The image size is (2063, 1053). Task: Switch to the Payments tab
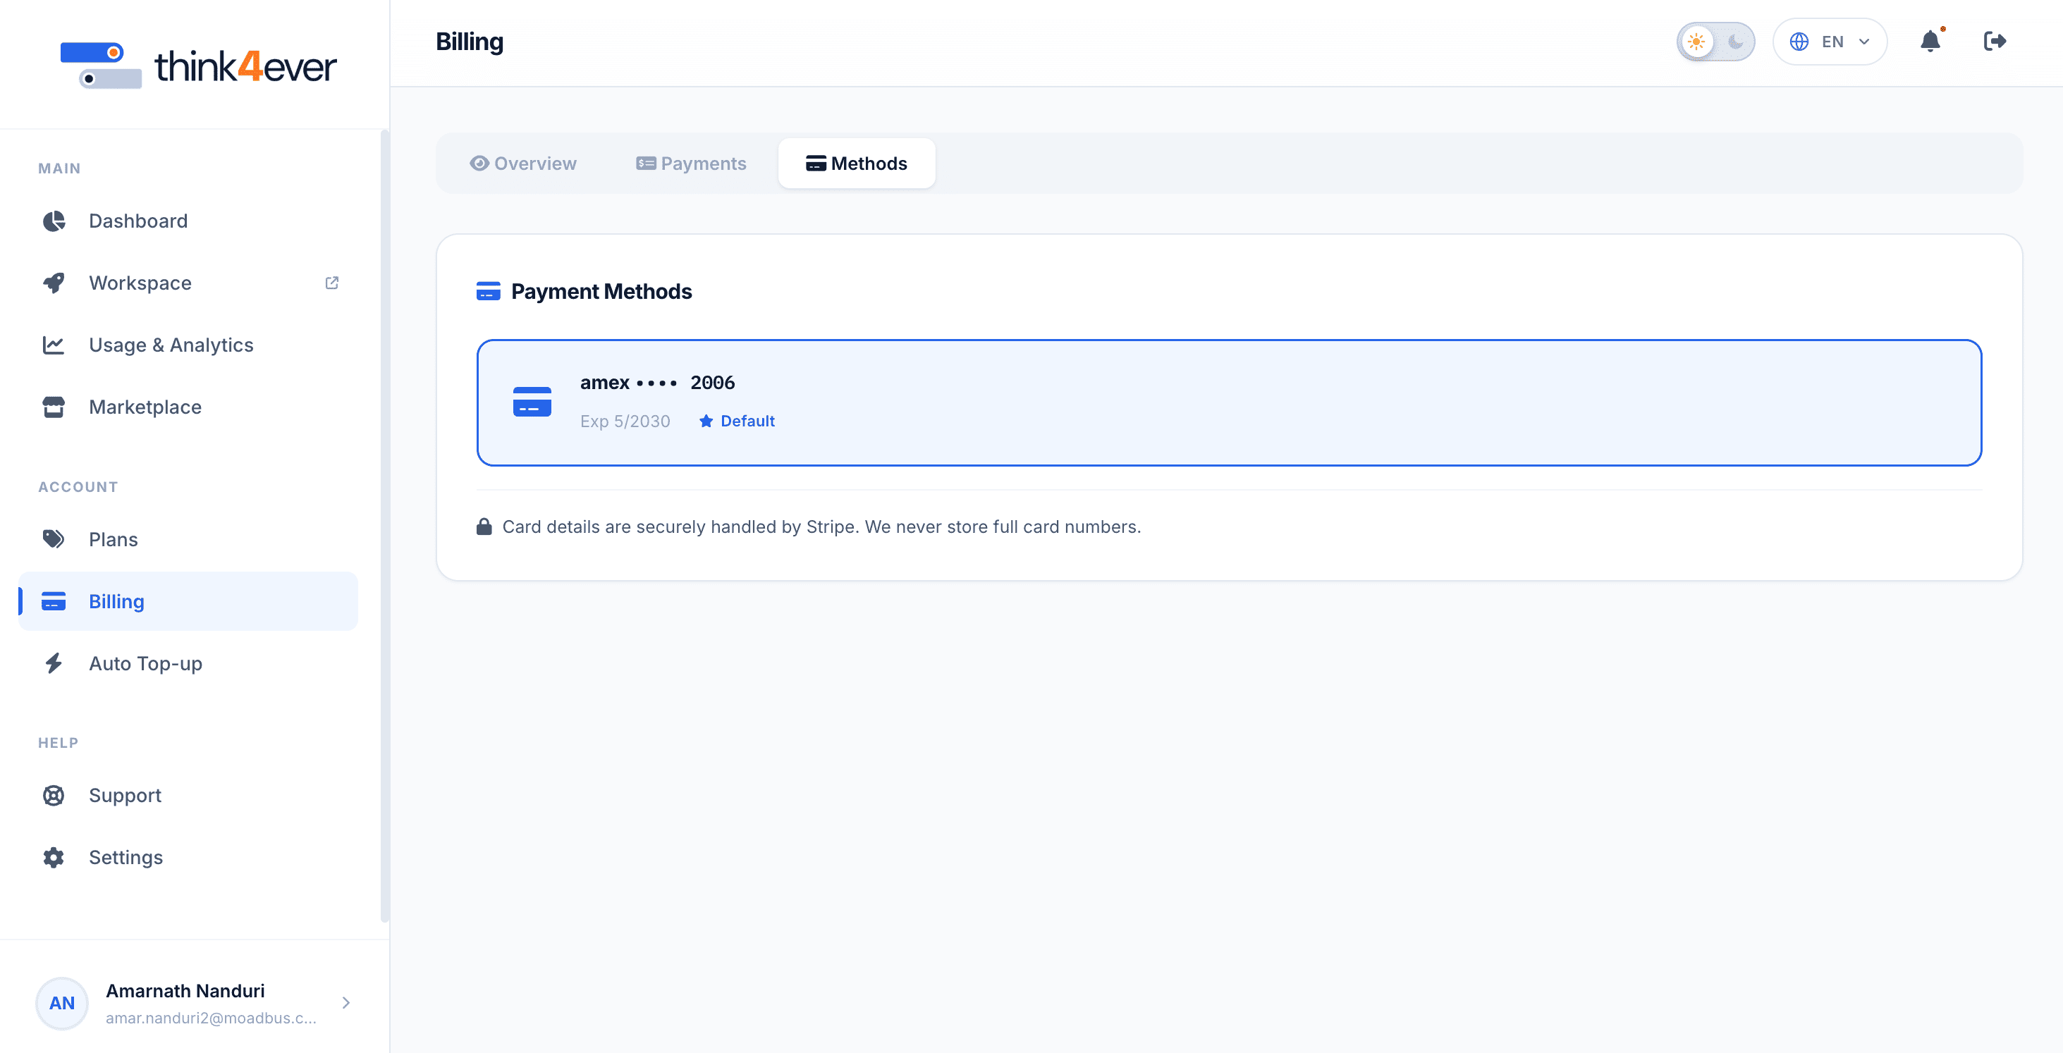[691, 164]
